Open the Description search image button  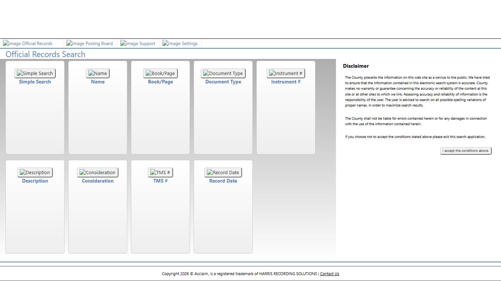point(35,172)
